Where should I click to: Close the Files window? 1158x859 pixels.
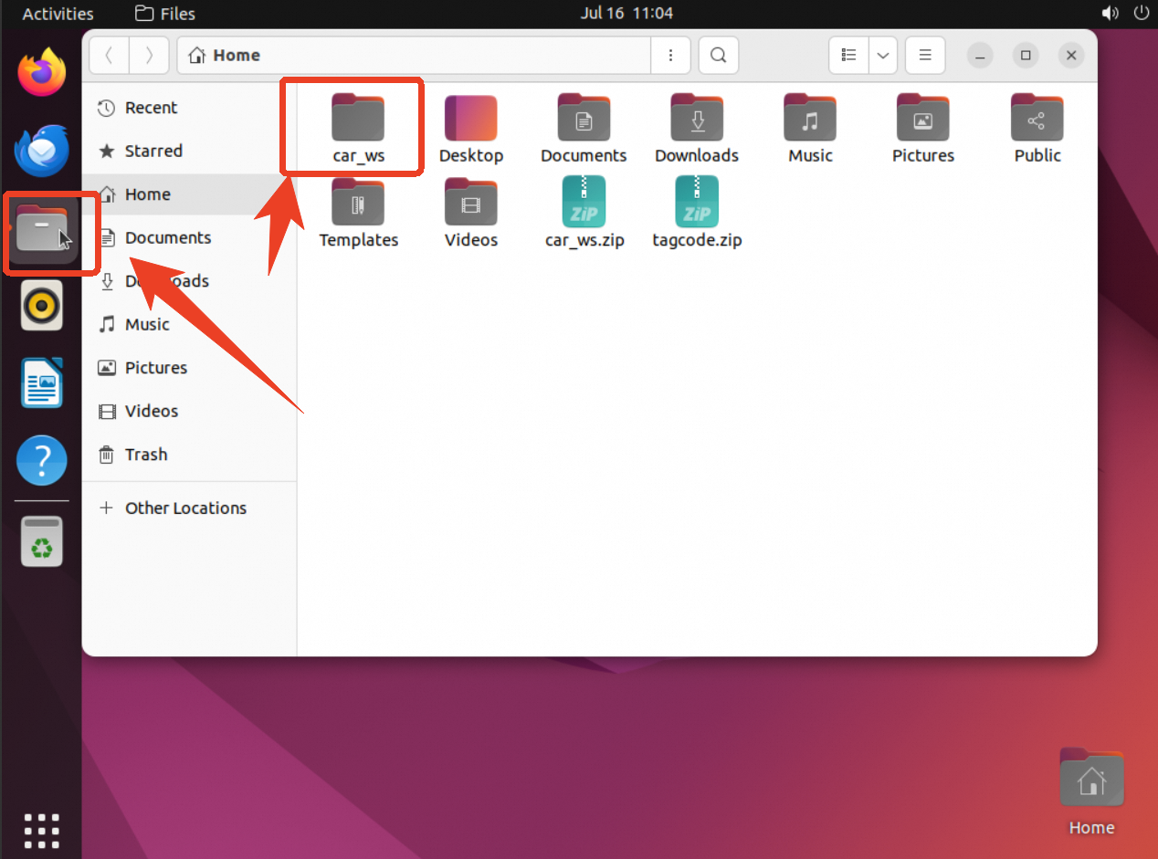[1071, 56]
